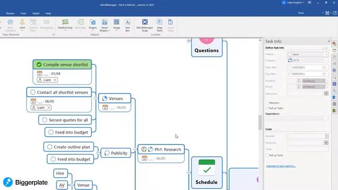
Task: Click the calendar icon under Compile venue shortlist
Action: pos(40,73)
